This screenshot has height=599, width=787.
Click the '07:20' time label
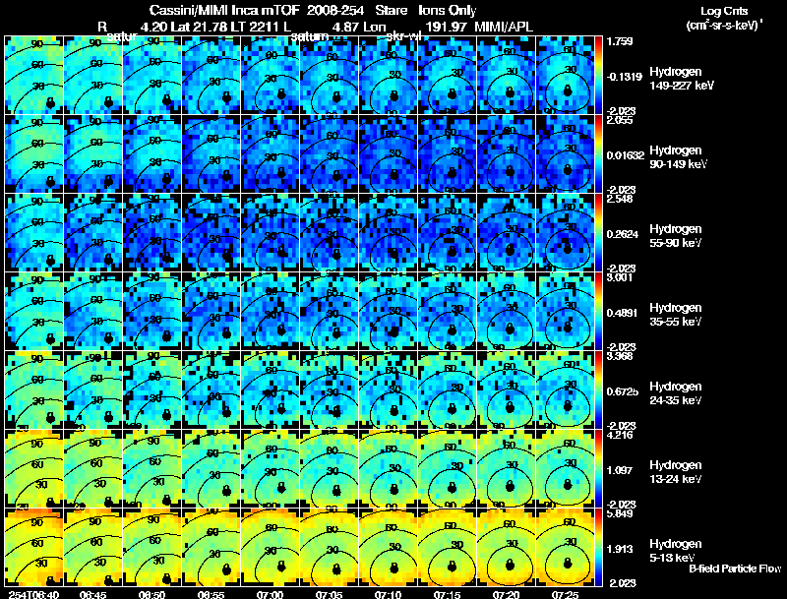click(x=507, y=594)
